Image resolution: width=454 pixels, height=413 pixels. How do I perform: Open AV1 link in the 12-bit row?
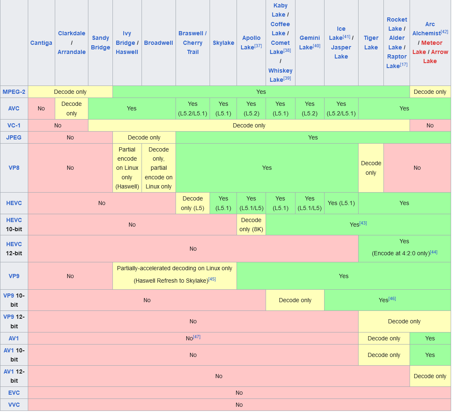tap(9, 371)
